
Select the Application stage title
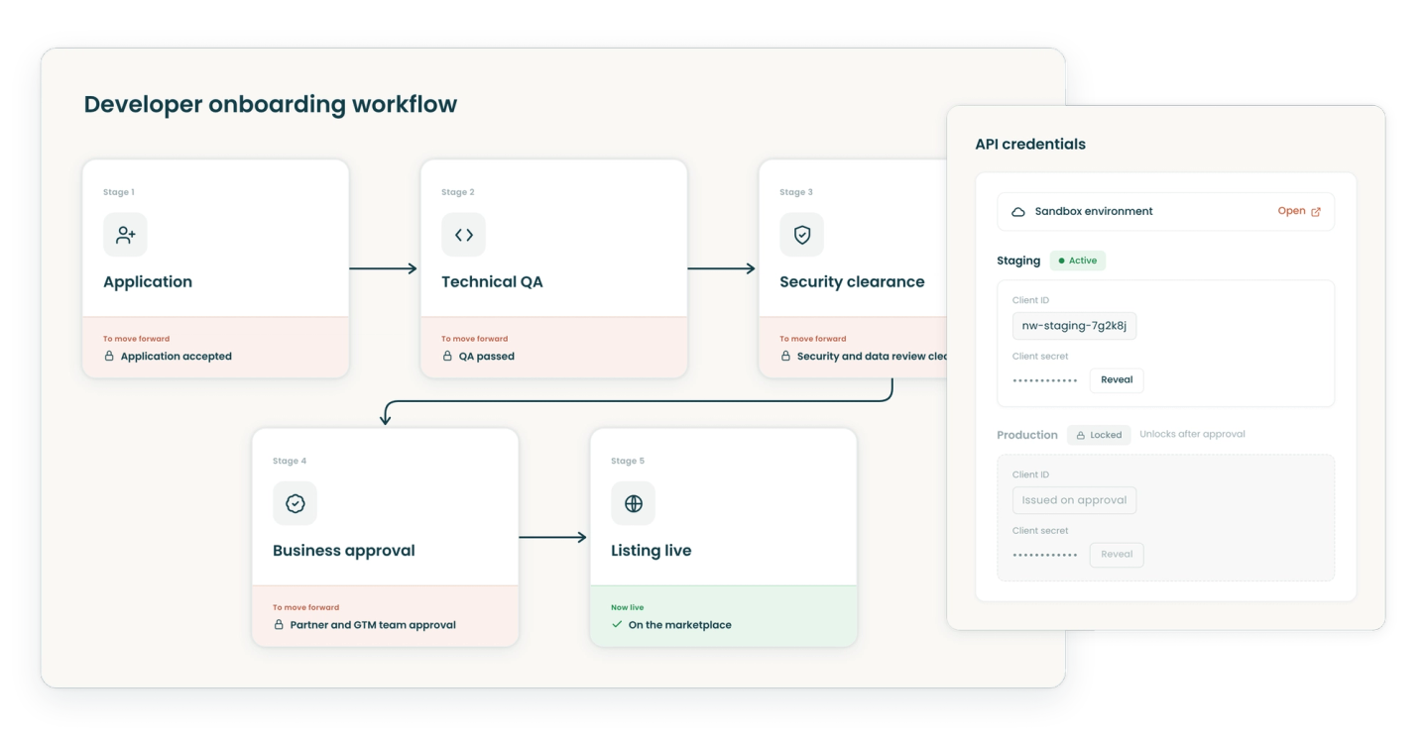[148, 281]
